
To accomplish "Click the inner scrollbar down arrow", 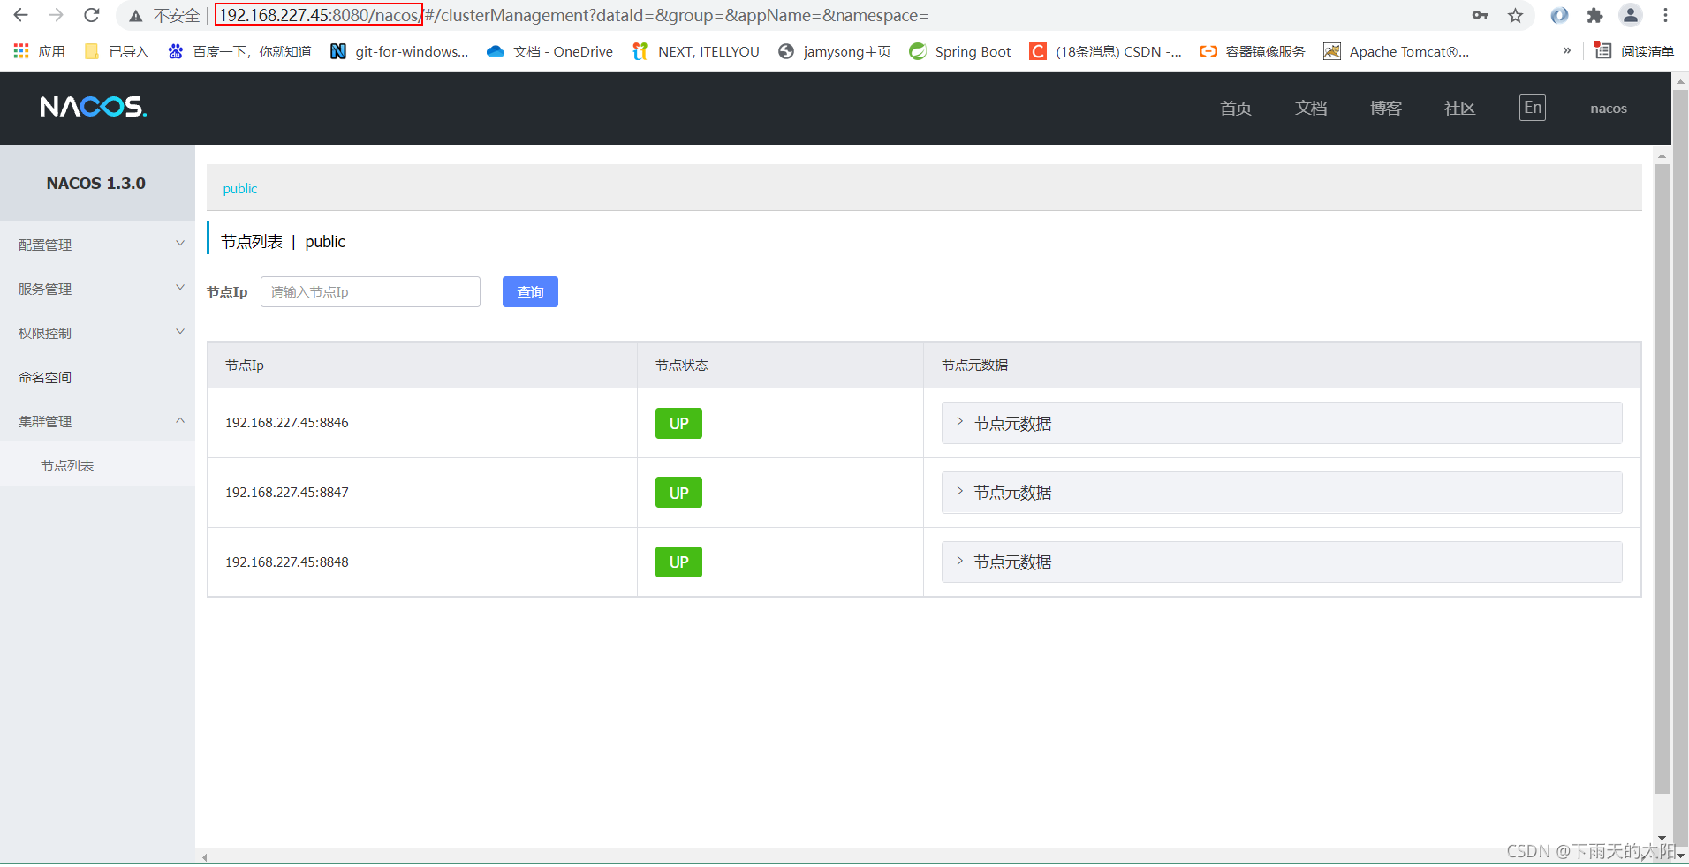I will click(x=1662, y=838).
